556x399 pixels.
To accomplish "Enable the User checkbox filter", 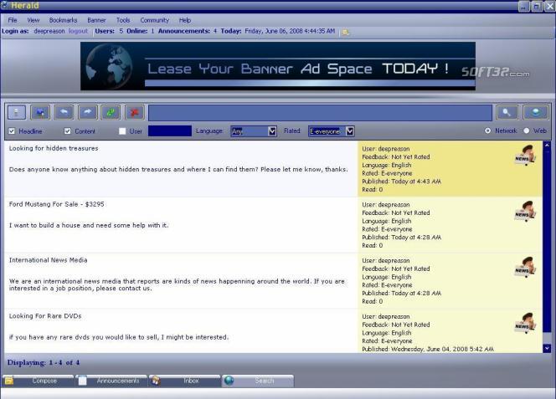I will (x=122, y=131).
